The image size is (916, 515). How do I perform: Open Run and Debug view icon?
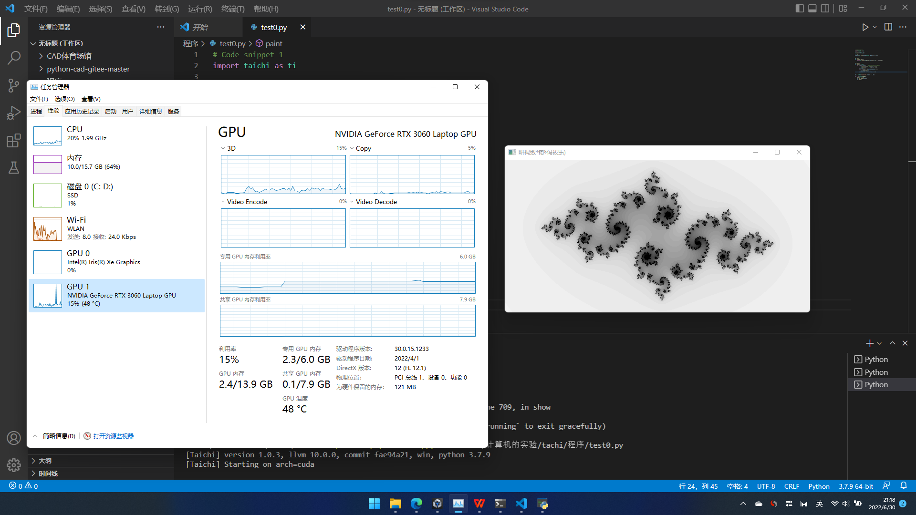coord(14,113)
